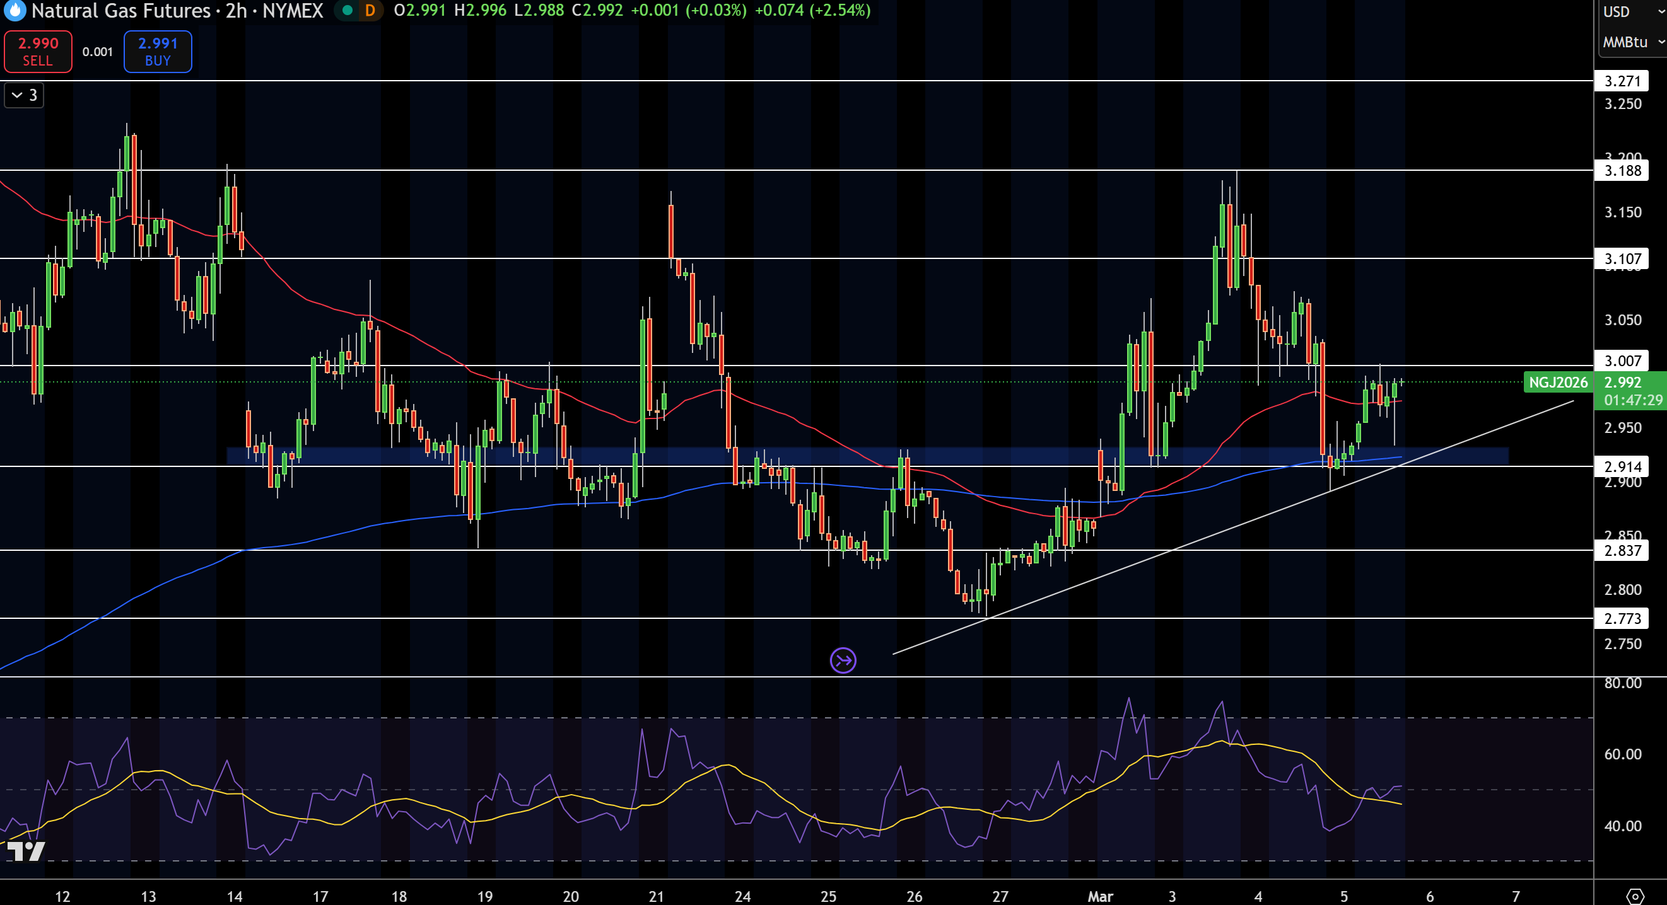Click the Natural Gas Futures symbol title
1667x905 pixels.
121,10
